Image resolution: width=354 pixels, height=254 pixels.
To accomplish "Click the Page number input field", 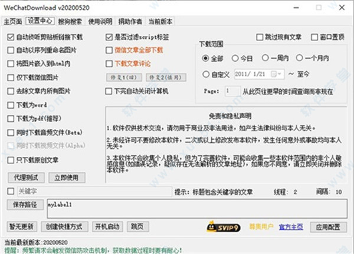I will point(232,91).
